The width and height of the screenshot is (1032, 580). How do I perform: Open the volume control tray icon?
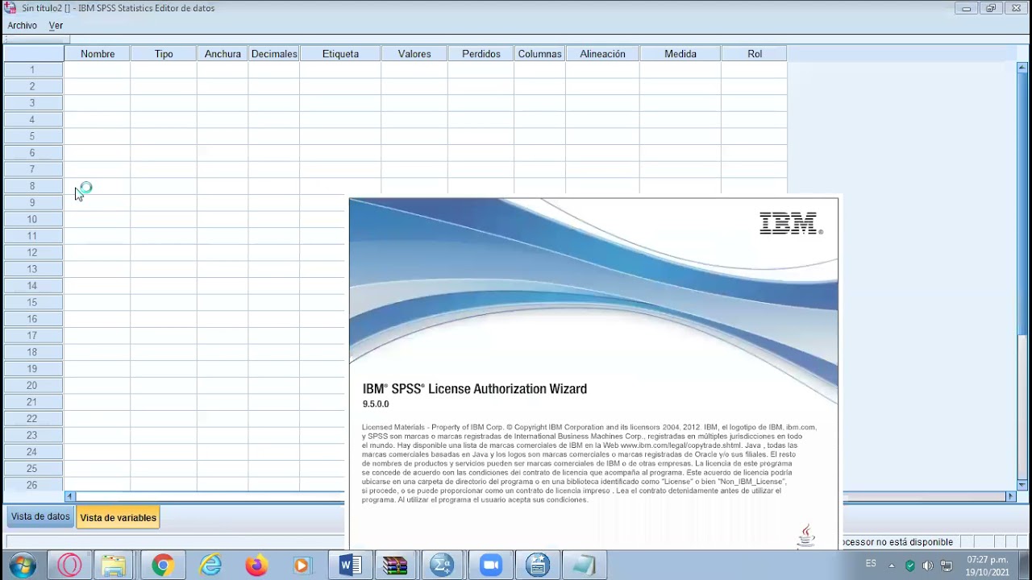[x=928, y=565]
